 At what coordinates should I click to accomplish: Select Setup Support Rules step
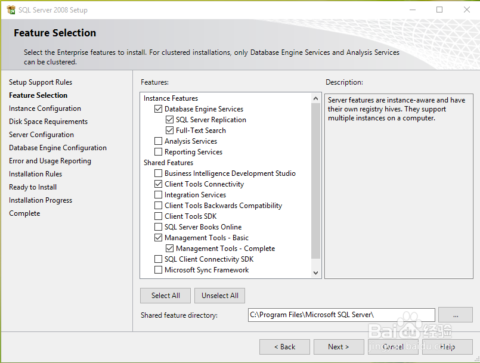(x=41, y=82)
